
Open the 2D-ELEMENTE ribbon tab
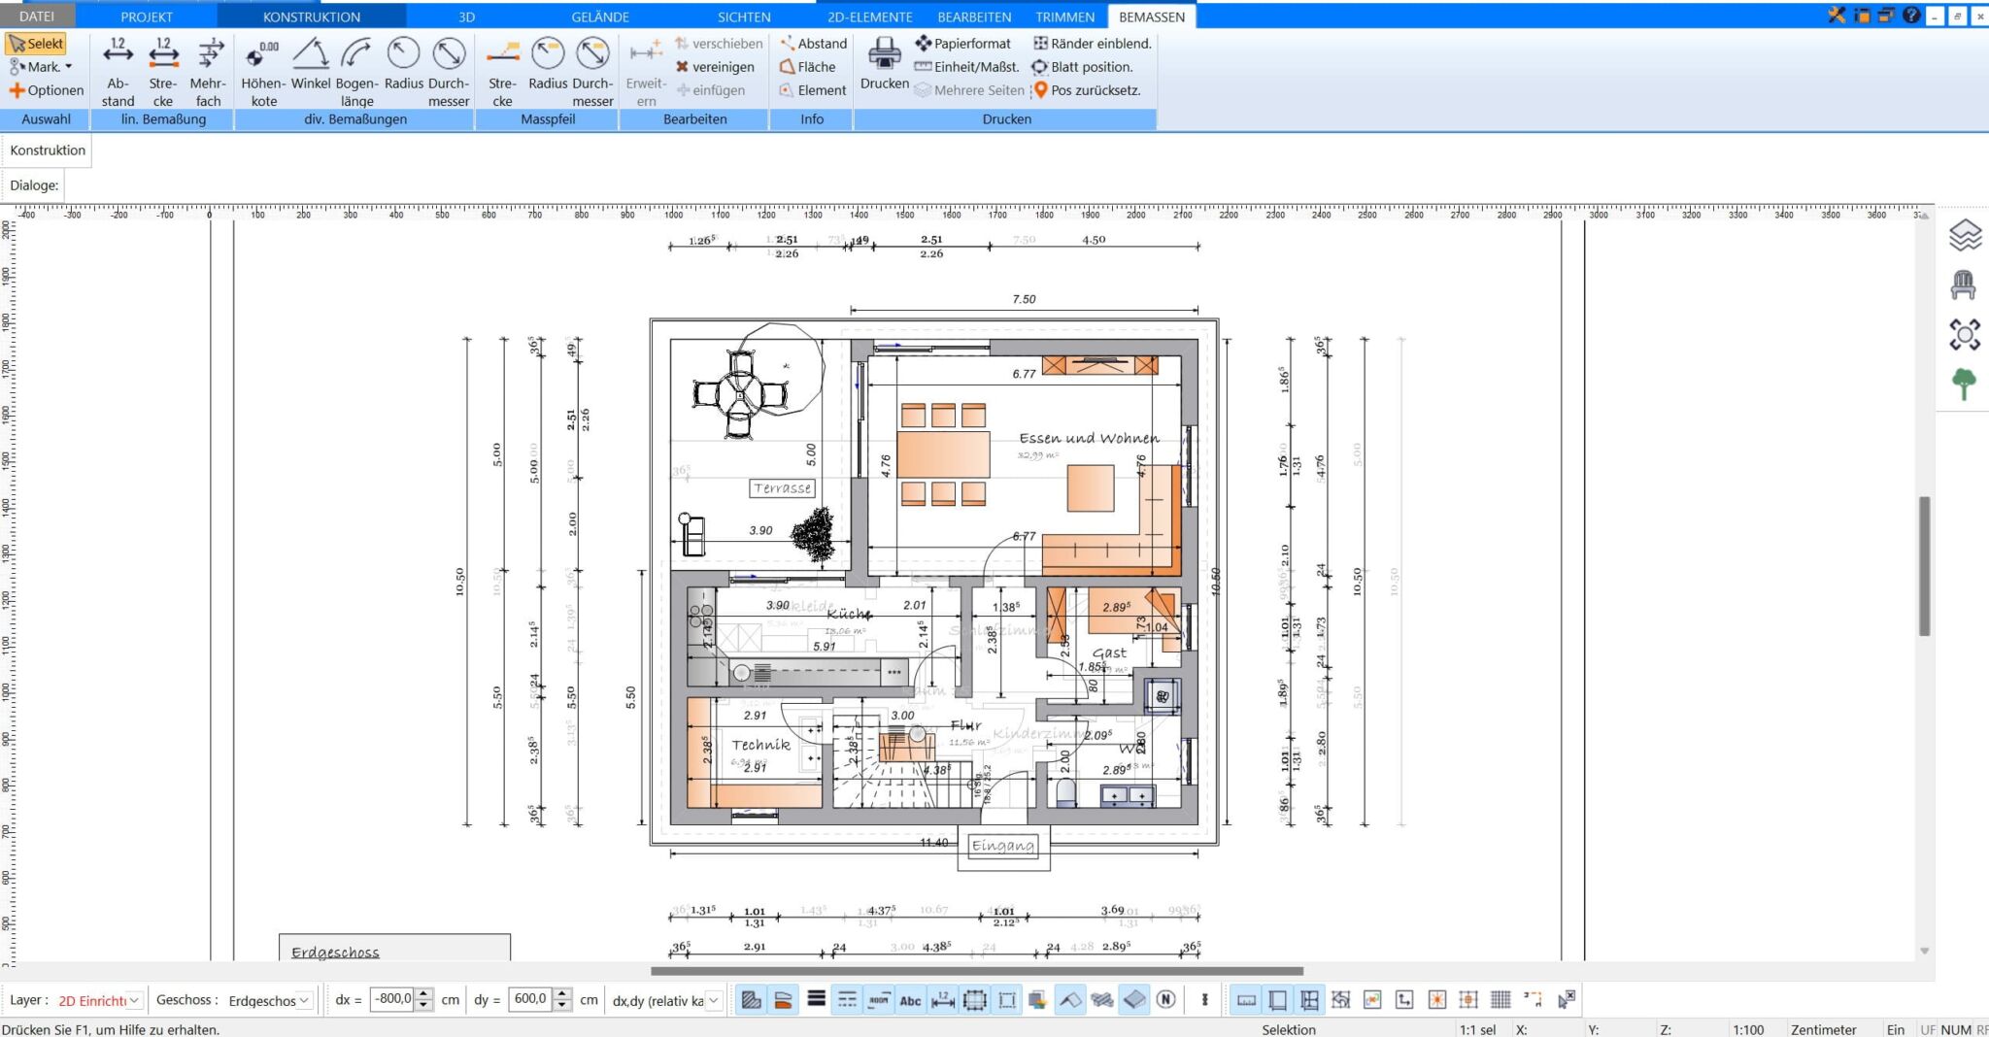pos(869,17)
